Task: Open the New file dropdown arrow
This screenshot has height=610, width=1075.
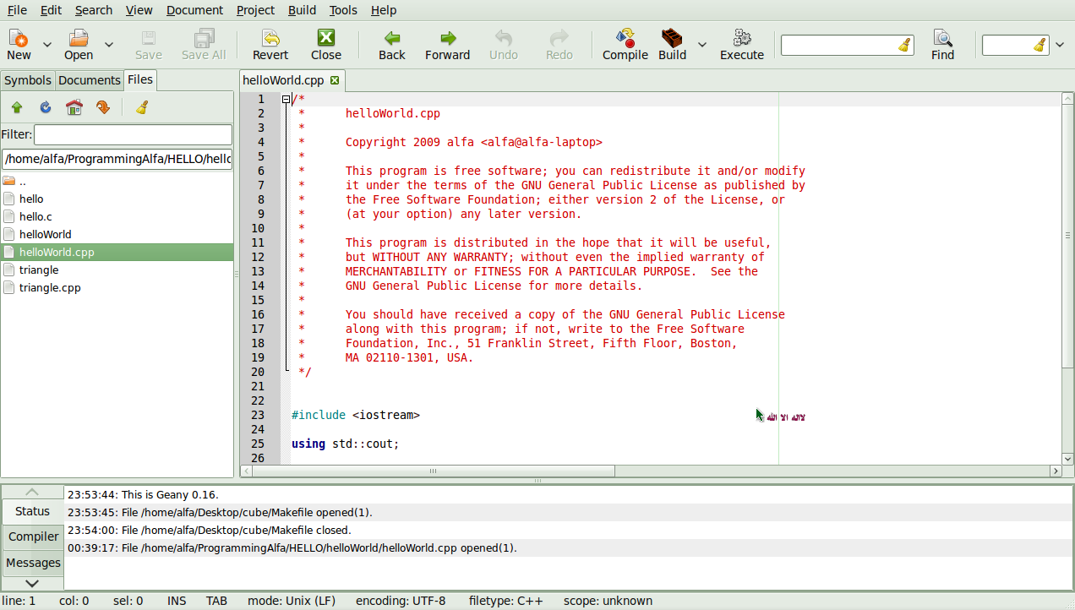Action: pyautogui.click(x=46, y=44)
